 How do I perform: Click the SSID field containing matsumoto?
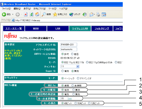click(x=69, y=49)
